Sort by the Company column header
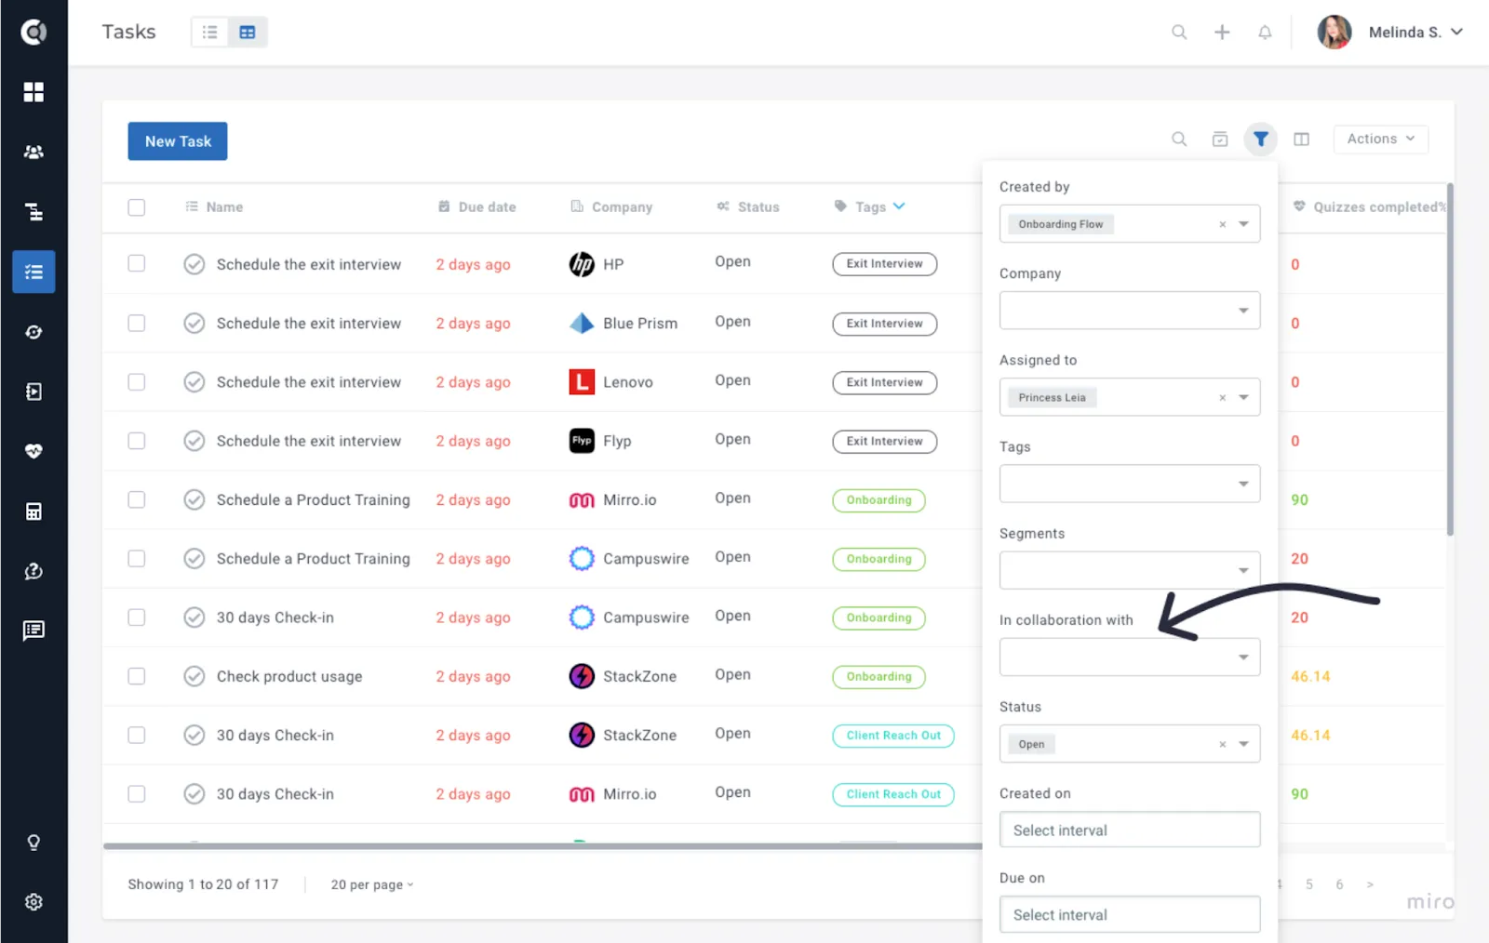Image resolution: width=1489 pixels, height=943 pixels. (x=611, y=206)
